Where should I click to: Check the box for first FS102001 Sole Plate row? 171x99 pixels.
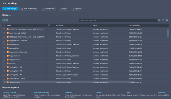point(4,29)
